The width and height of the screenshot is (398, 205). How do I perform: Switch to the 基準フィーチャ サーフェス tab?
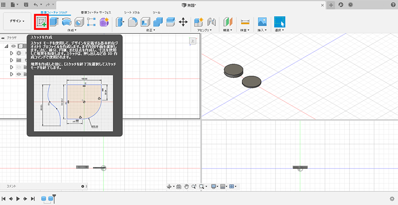tap(96, 12)
